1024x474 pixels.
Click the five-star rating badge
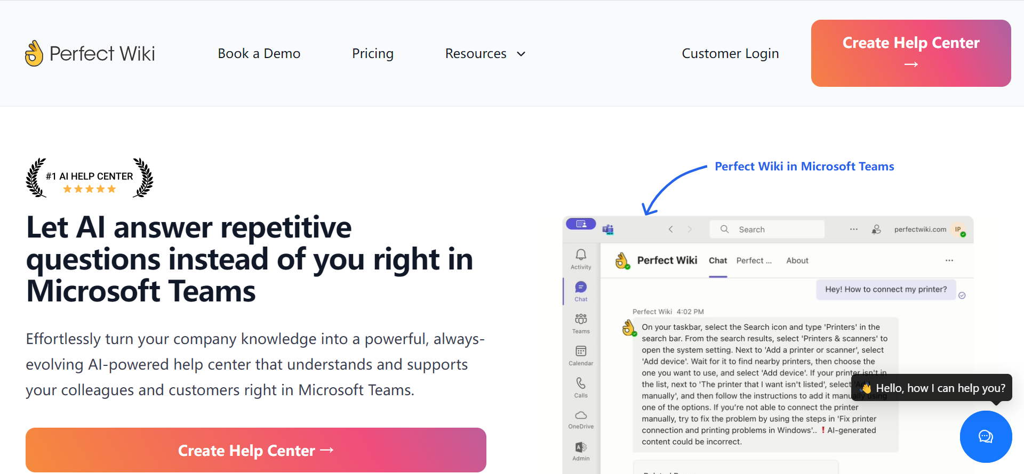pos(90,189)
